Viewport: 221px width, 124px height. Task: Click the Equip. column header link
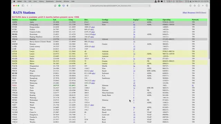point(136,20)
